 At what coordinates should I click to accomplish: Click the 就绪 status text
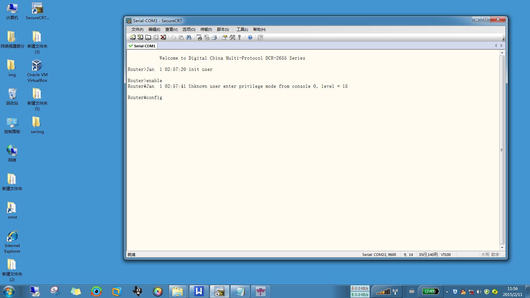[132, 255]
